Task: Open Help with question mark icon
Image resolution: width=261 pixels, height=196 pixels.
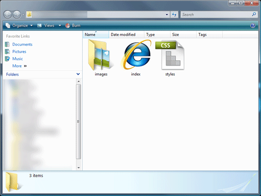Action: pos(253,26)
